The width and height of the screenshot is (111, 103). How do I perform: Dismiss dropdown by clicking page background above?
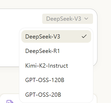pyautogui.click(x=55, y=4)
